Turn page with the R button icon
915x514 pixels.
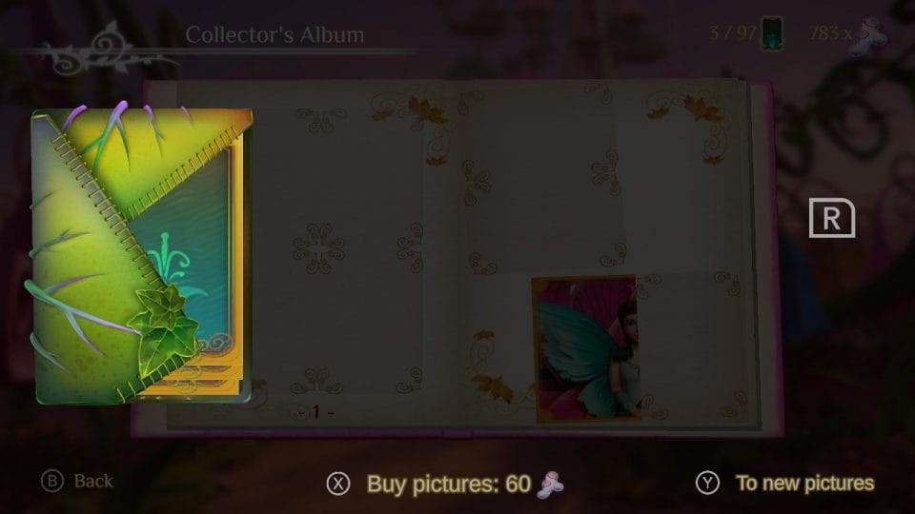(832, 218)
